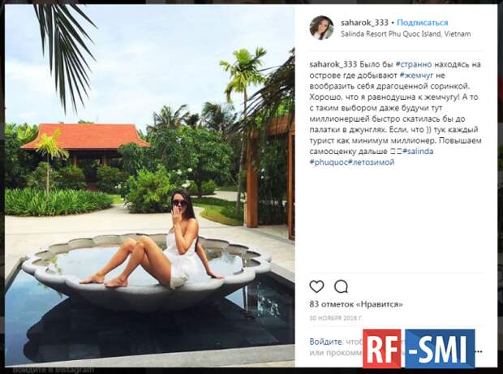The height and width of the screenshot is (374, 503).
Task: Open comments with the speech bubble icon
Action: [341, 286]
